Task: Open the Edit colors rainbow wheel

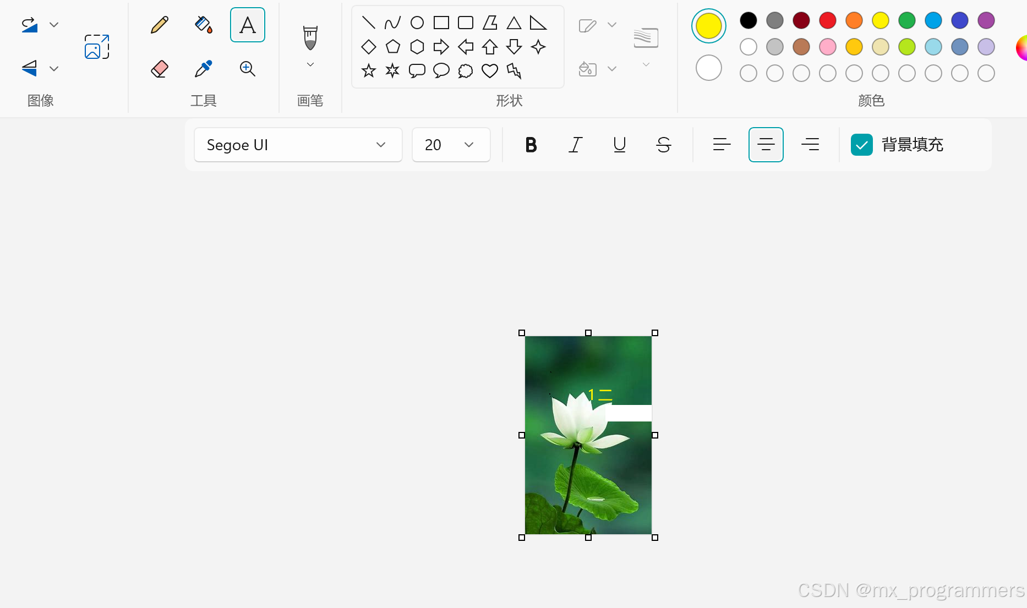Action: [1021, 48]
